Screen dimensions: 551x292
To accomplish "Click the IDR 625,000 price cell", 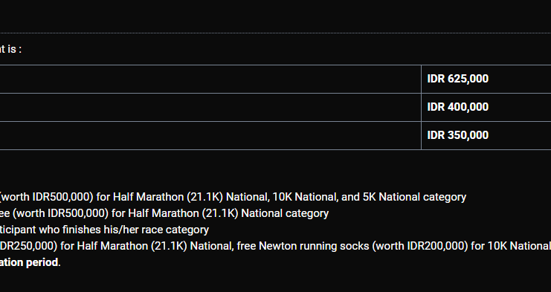I will click(486, 79).
